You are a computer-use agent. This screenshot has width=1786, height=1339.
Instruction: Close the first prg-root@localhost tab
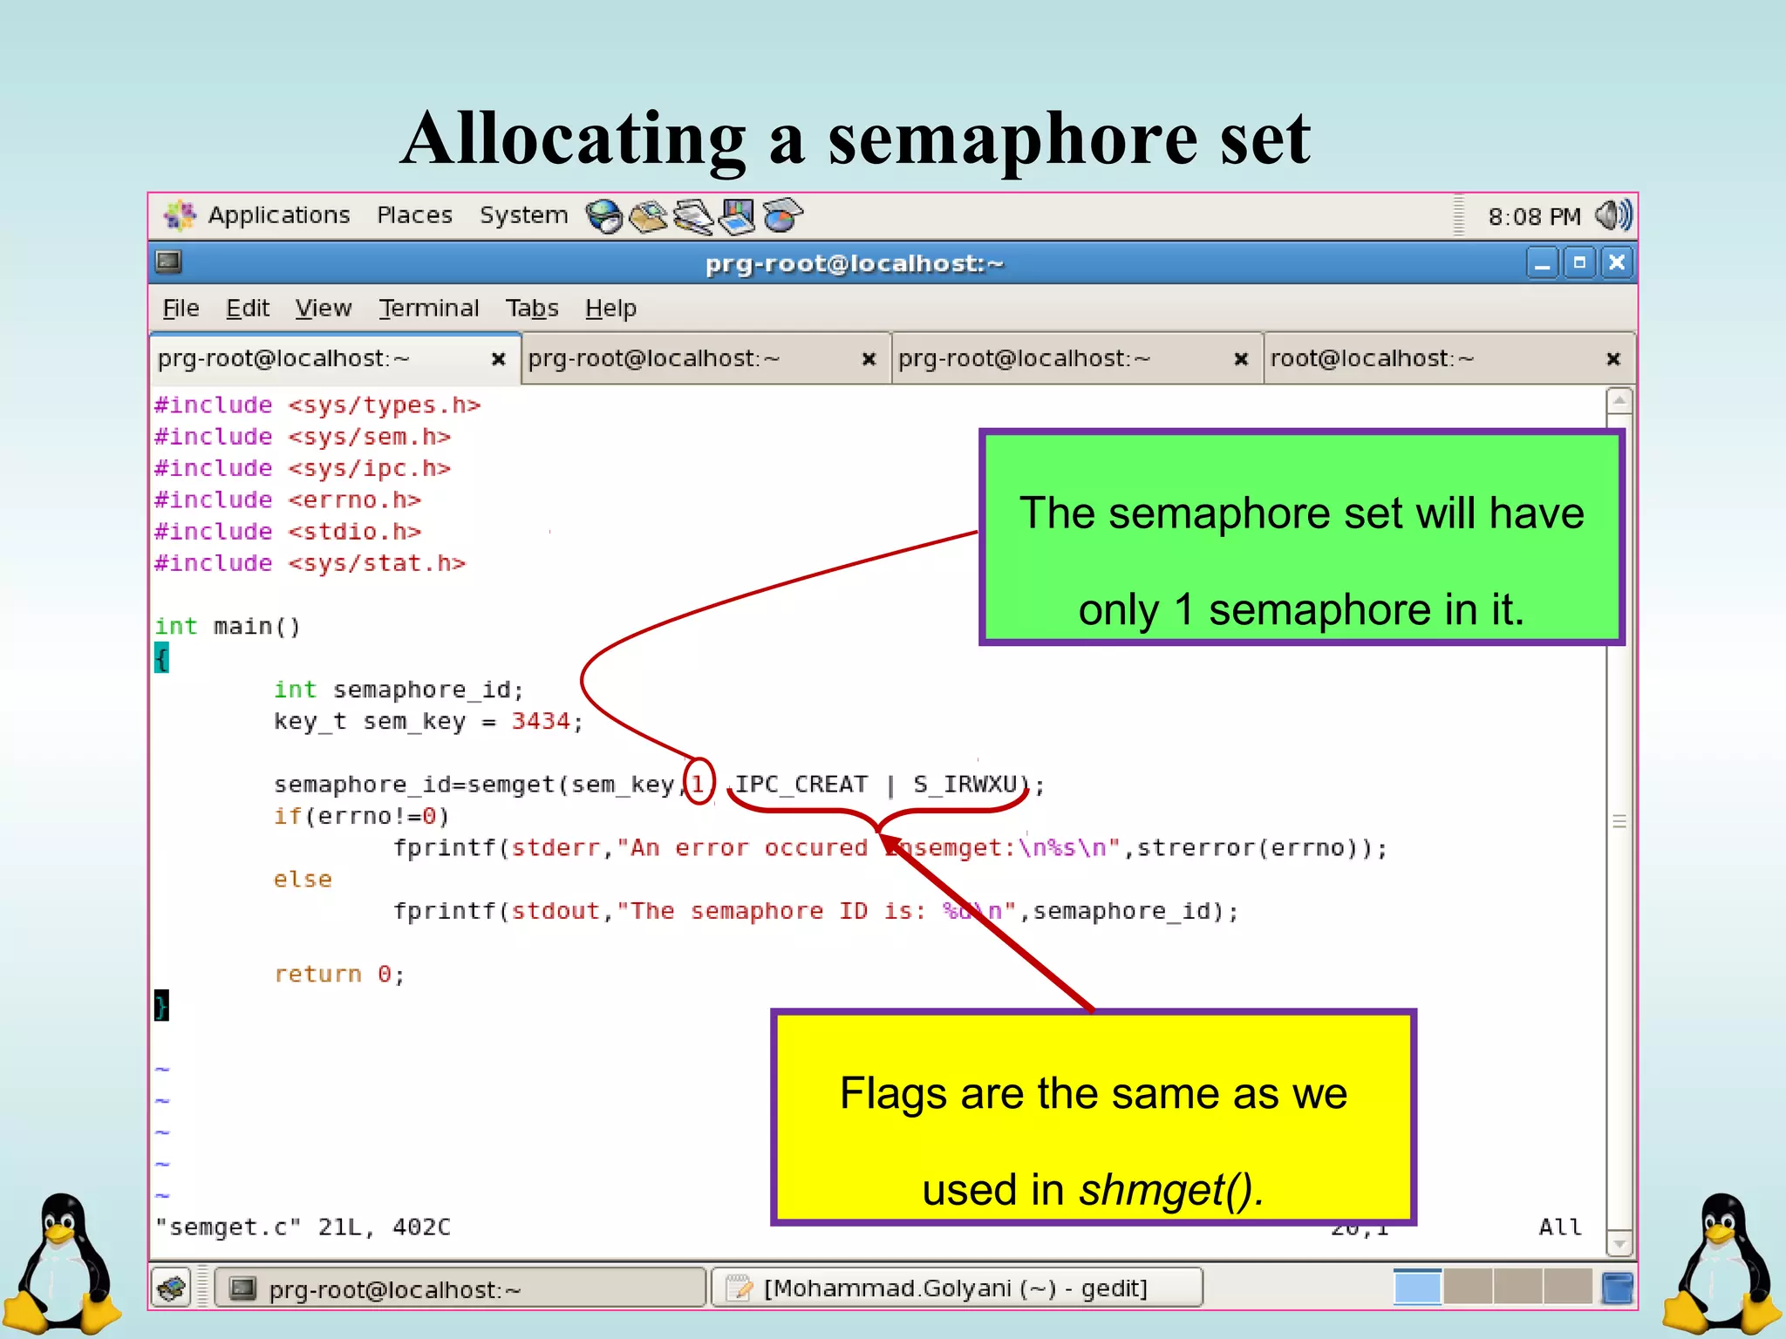(x=499, y=359)
